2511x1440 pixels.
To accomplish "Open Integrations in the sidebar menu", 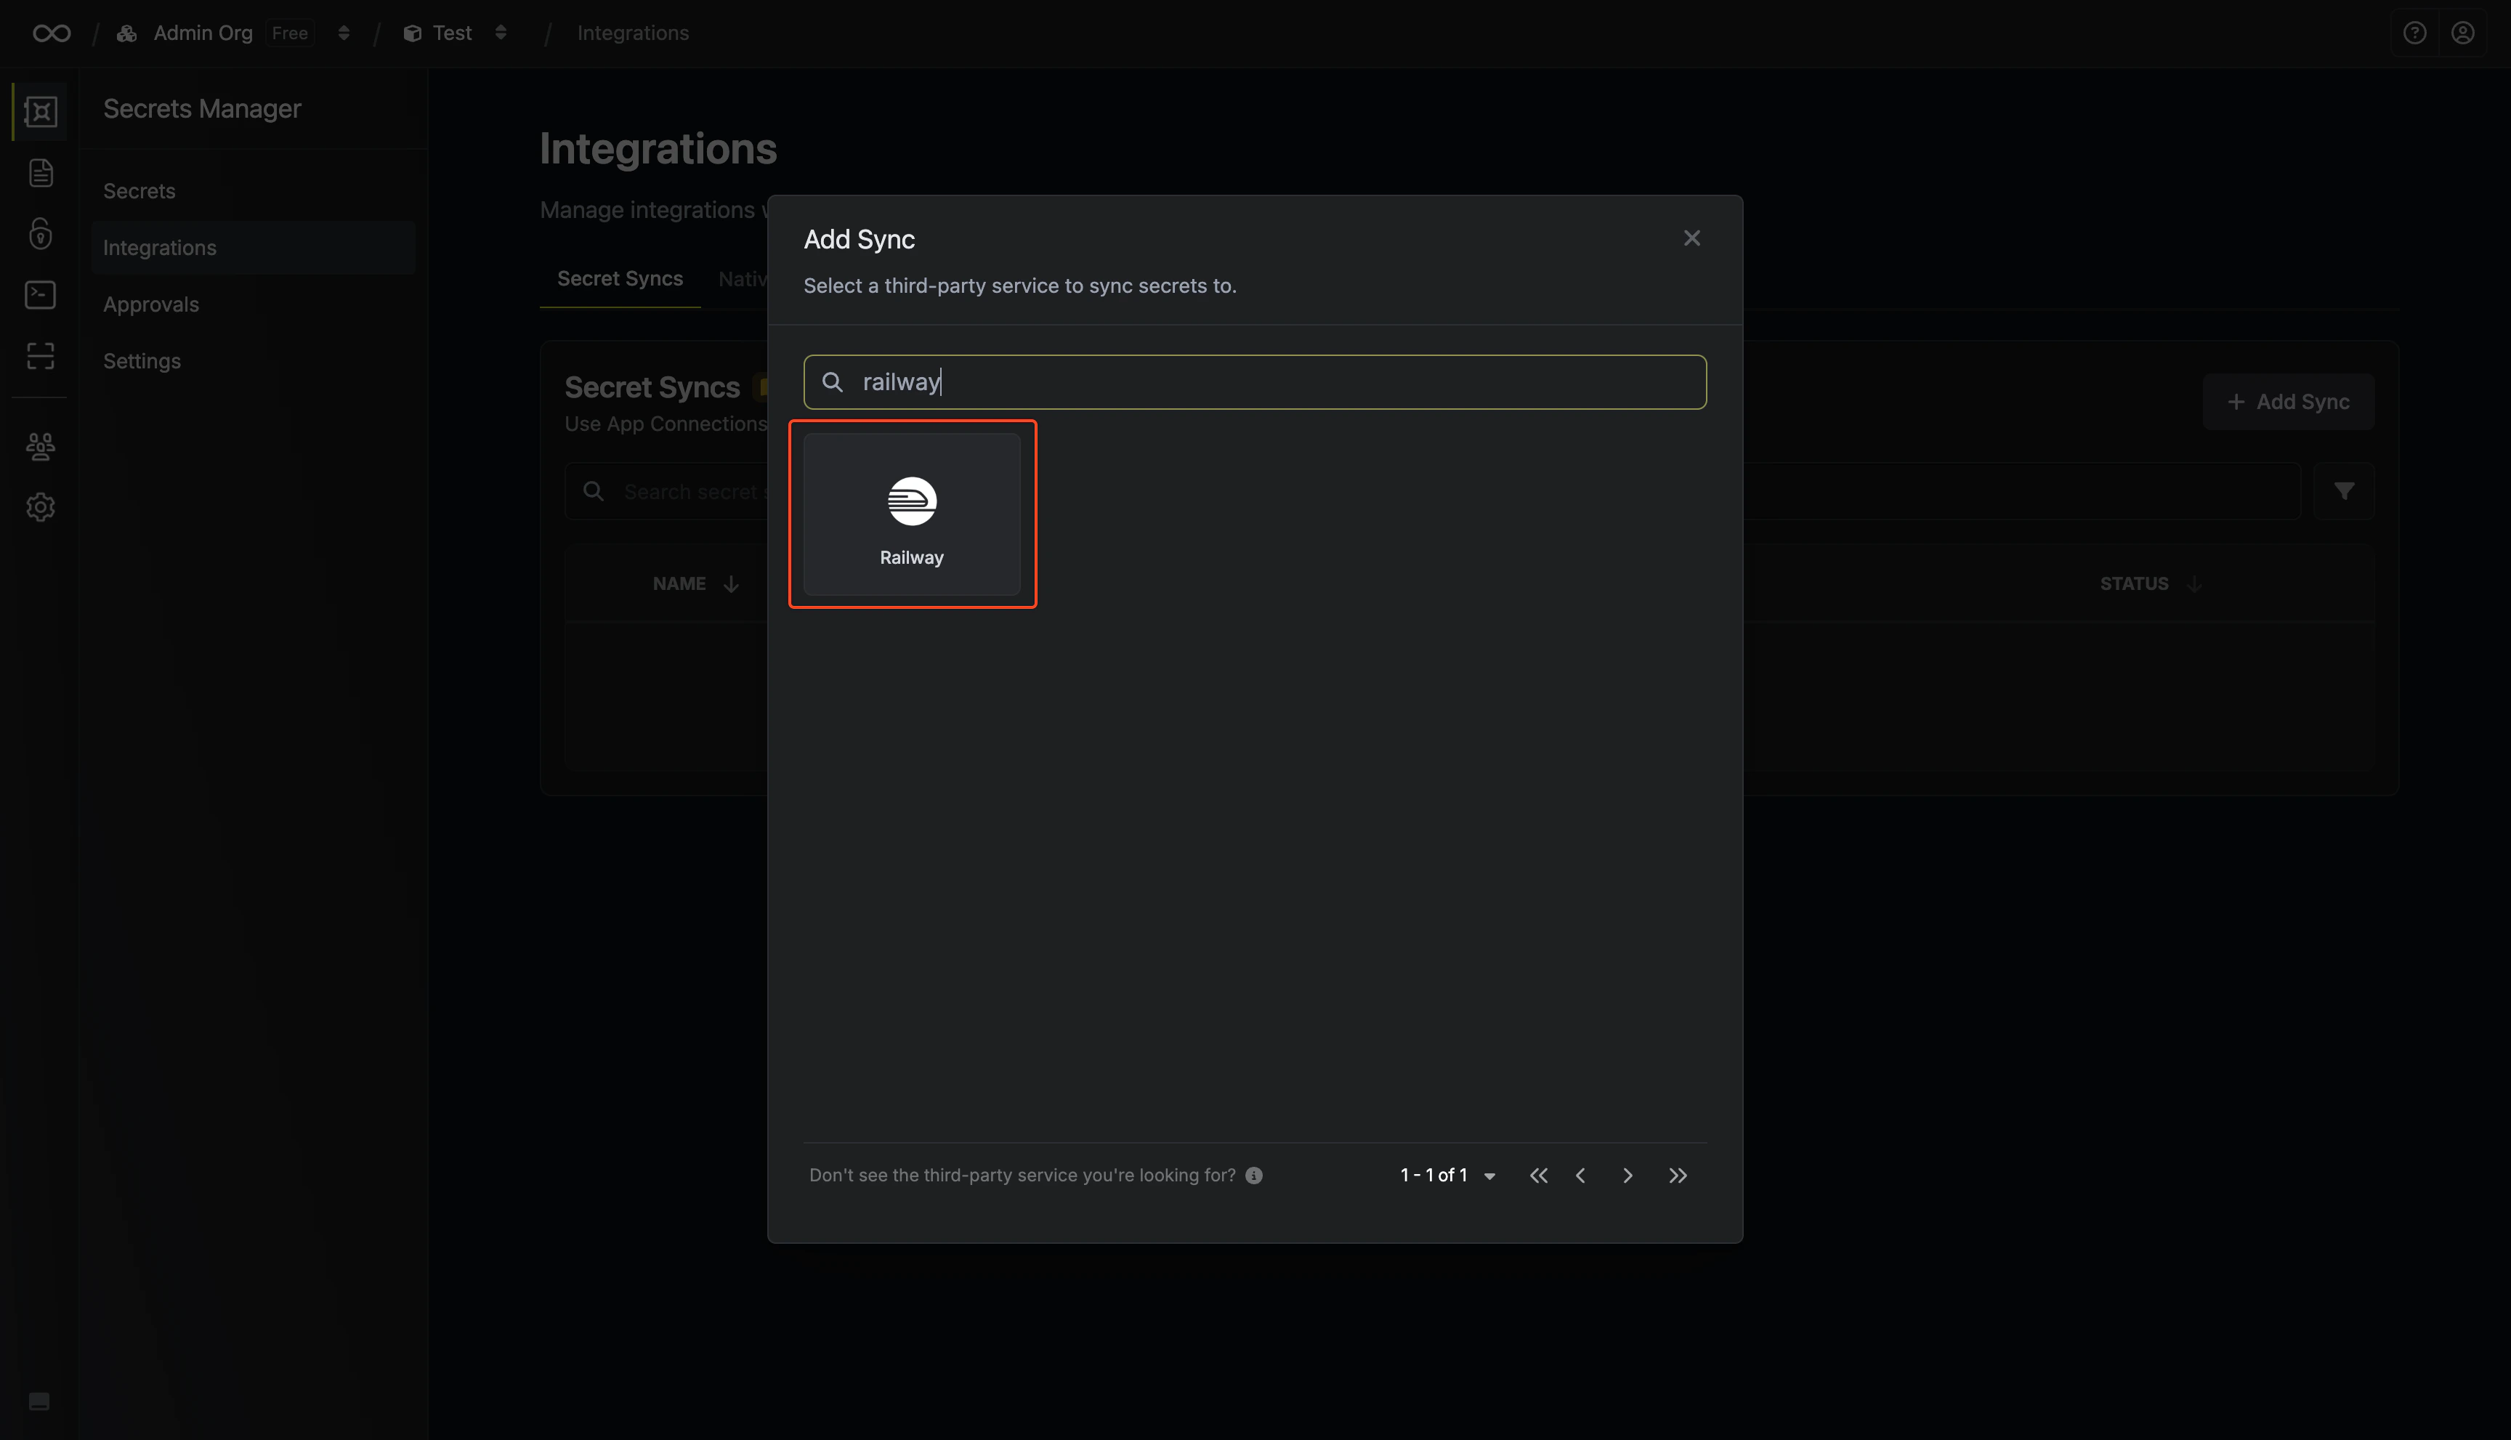I will [253, 247].
